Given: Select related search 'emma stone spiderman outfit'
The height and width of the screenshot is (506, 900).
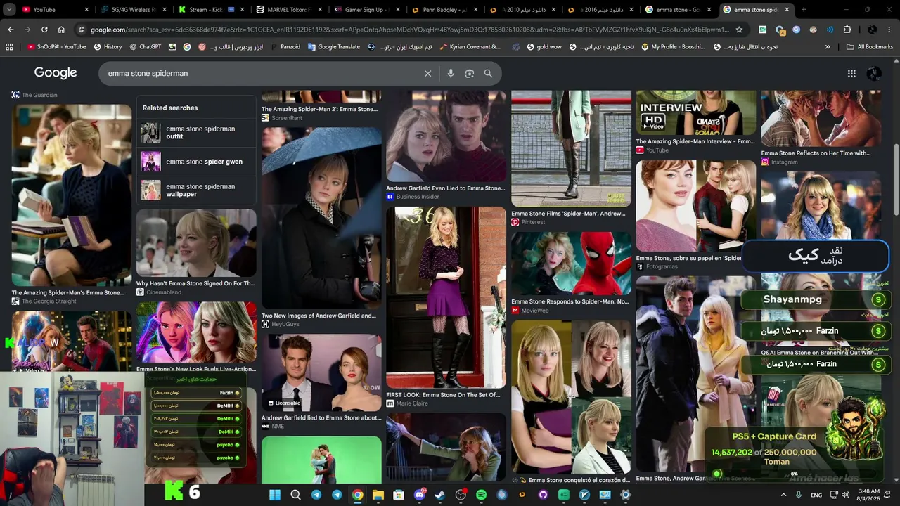Looking at the screenshot, I should pyautogui.click(x=197, y=133).
